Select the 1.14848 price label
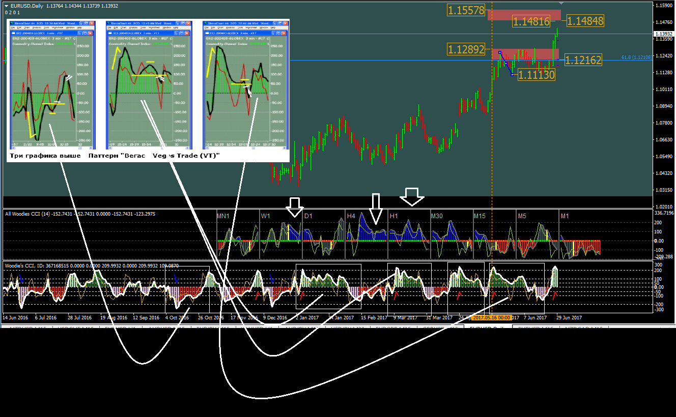The image size is (676, 417). point(585,21)
